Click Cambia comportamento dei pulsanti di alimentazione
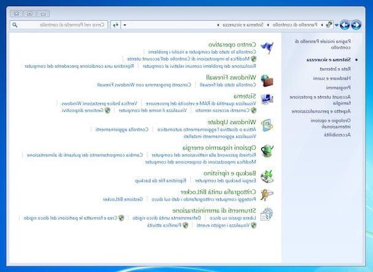Image resolution: width=373 pixels, height=272 pixels. 85,155
